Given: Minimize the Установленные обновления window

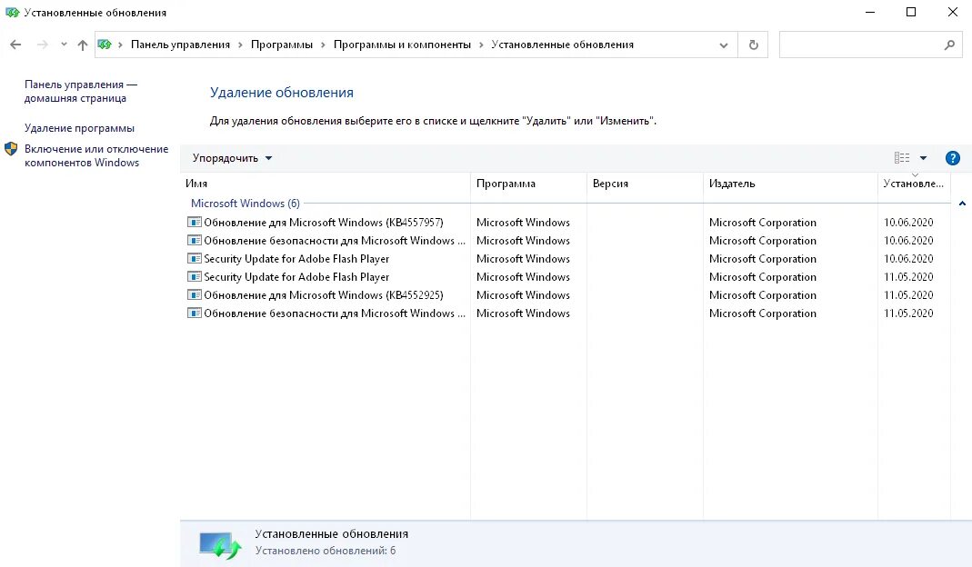Looking at the screenshot, I should click(x=870, y=13).
